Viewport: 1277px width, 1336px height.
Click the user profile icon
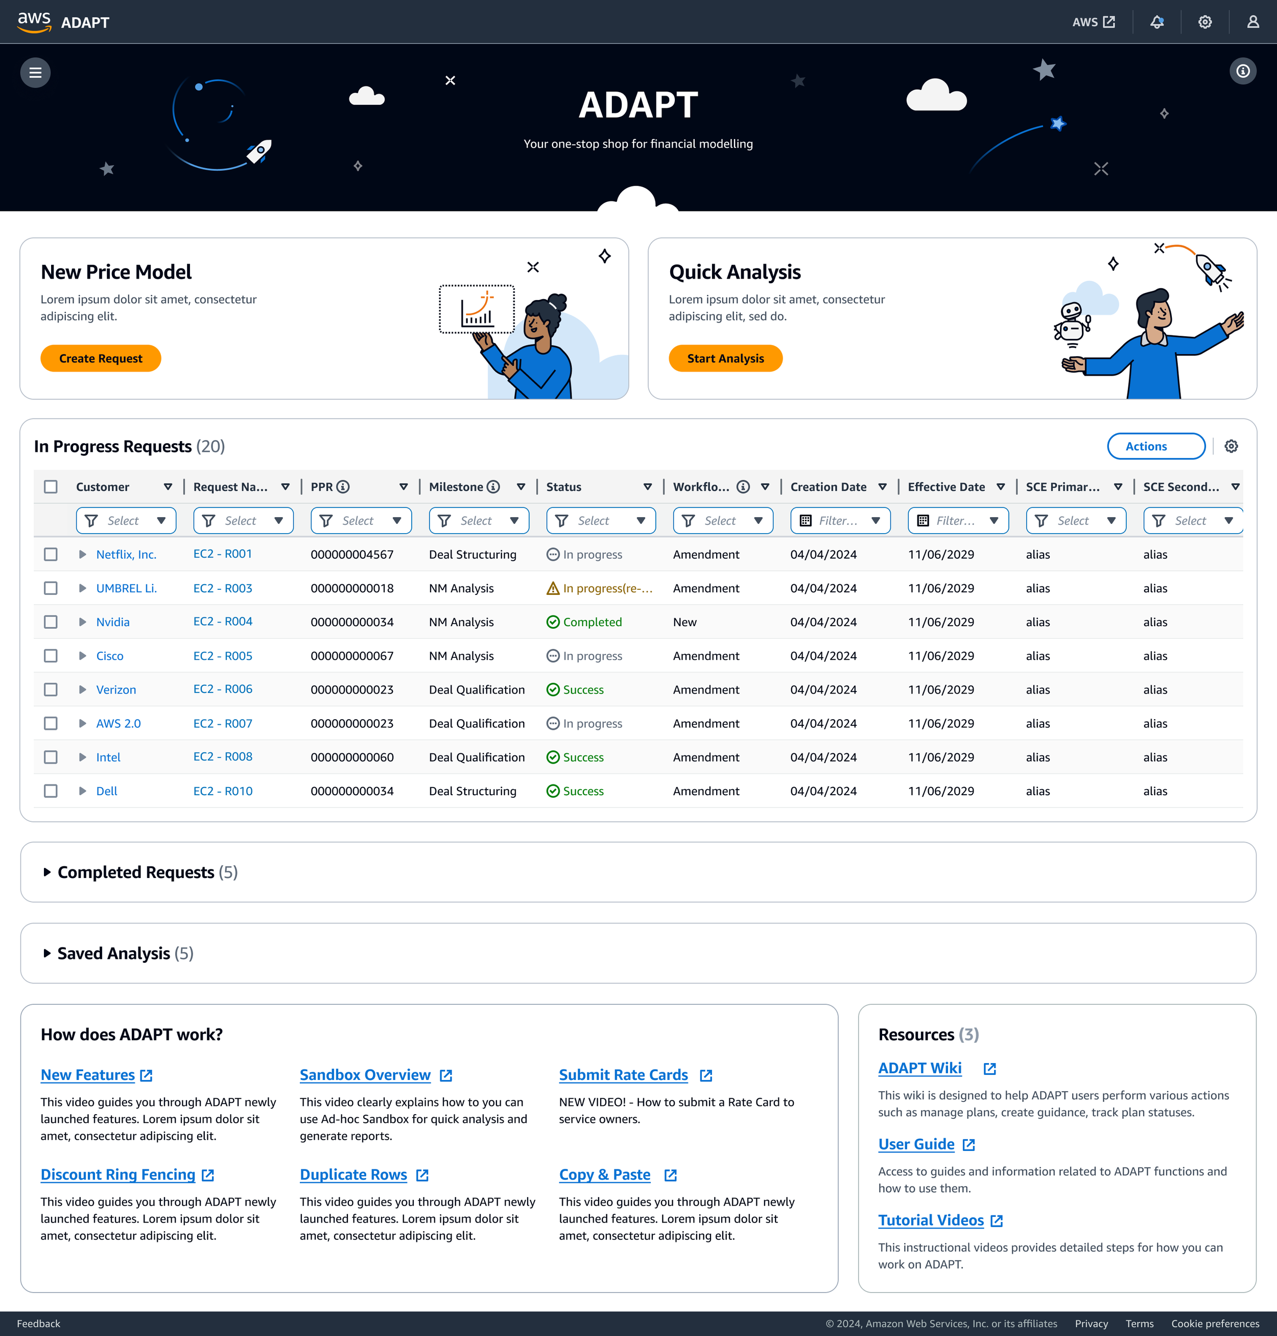coord(1252,22)
